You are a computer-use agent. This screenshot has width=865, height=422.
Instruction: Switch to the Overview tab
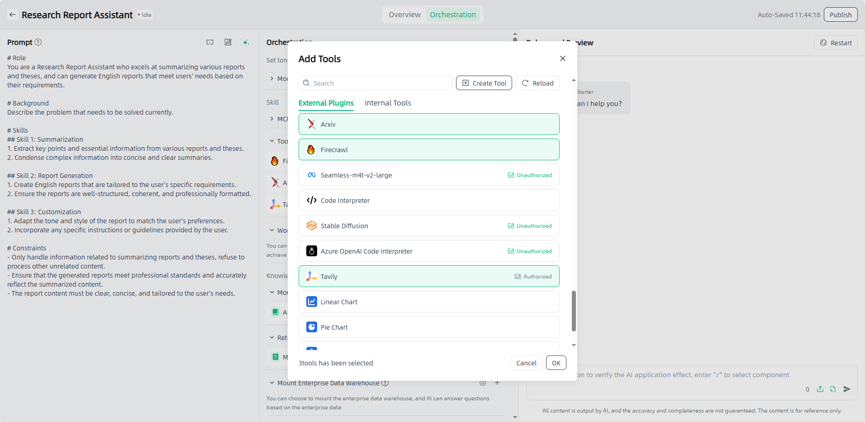coord(404,14)
